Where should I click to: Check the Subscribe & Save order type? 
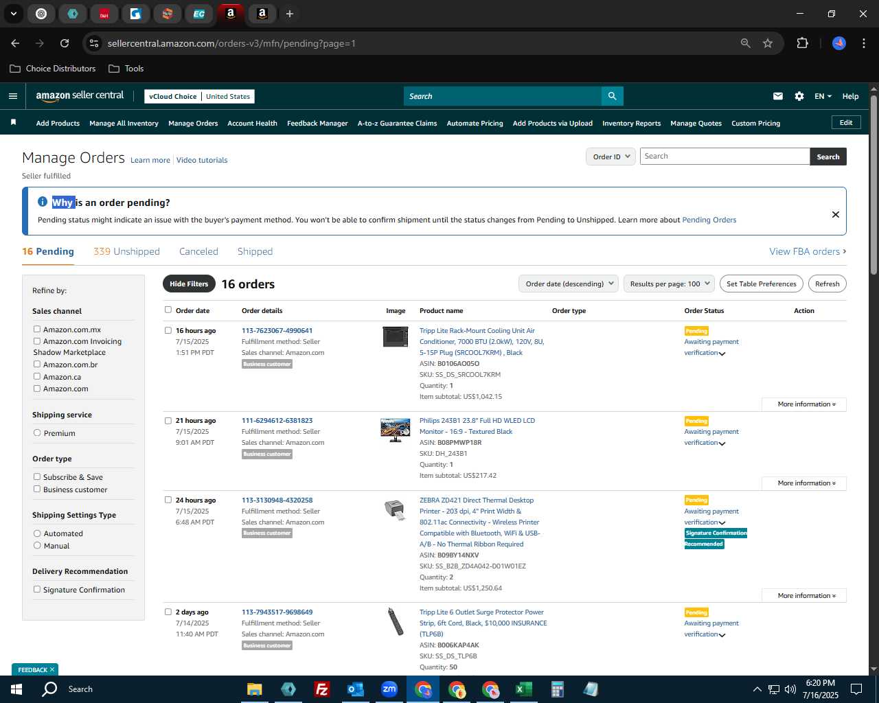point(37,477)
